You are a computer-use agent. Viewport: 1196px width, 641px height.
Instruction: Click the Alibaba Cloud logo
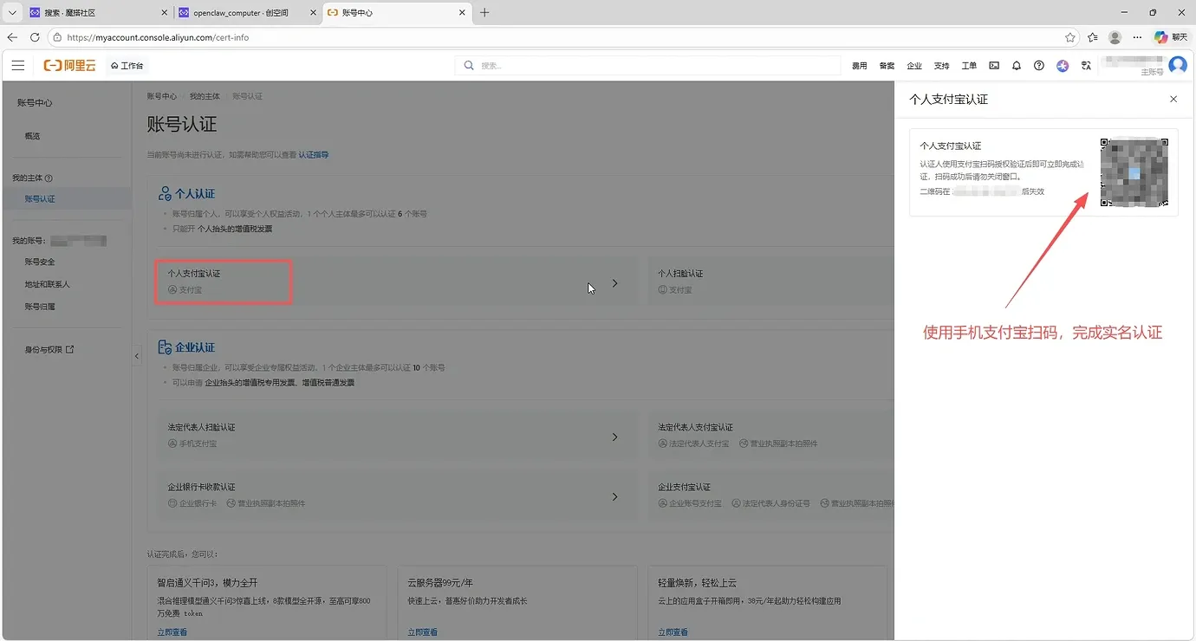tap(69, 65)
